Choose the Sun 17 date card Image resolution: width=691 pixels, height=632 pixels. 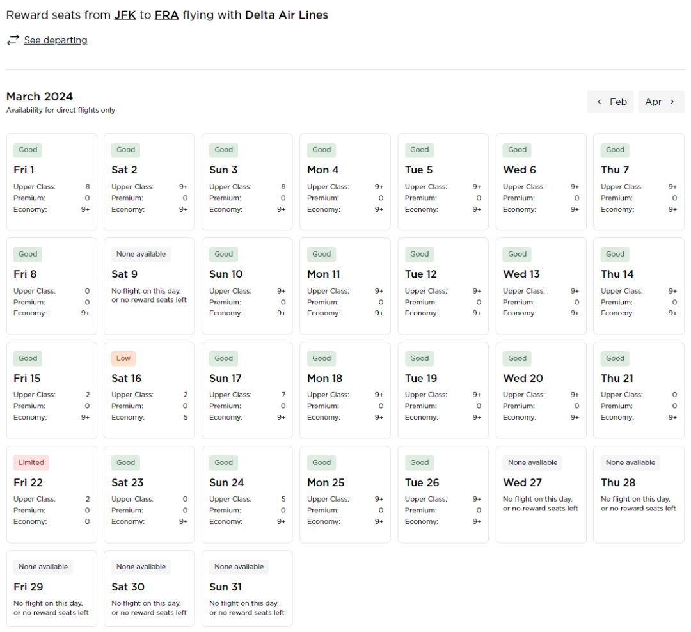click(247, 390)
